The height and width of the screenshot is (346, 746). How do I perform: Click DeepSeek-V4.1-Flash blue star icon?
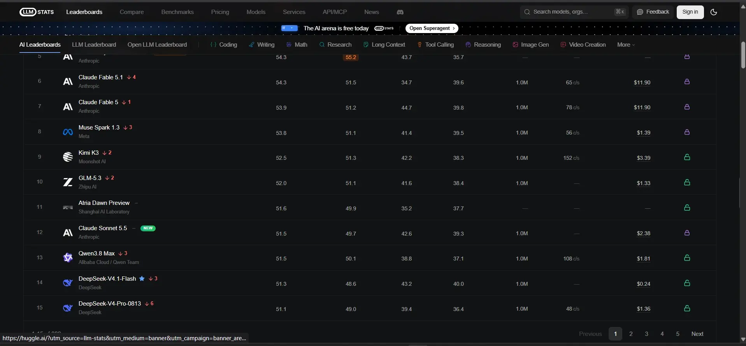pos(142,278)
